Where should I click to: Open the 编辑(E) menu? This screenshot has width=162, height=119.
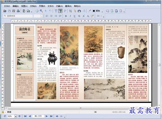coord(16,6)
